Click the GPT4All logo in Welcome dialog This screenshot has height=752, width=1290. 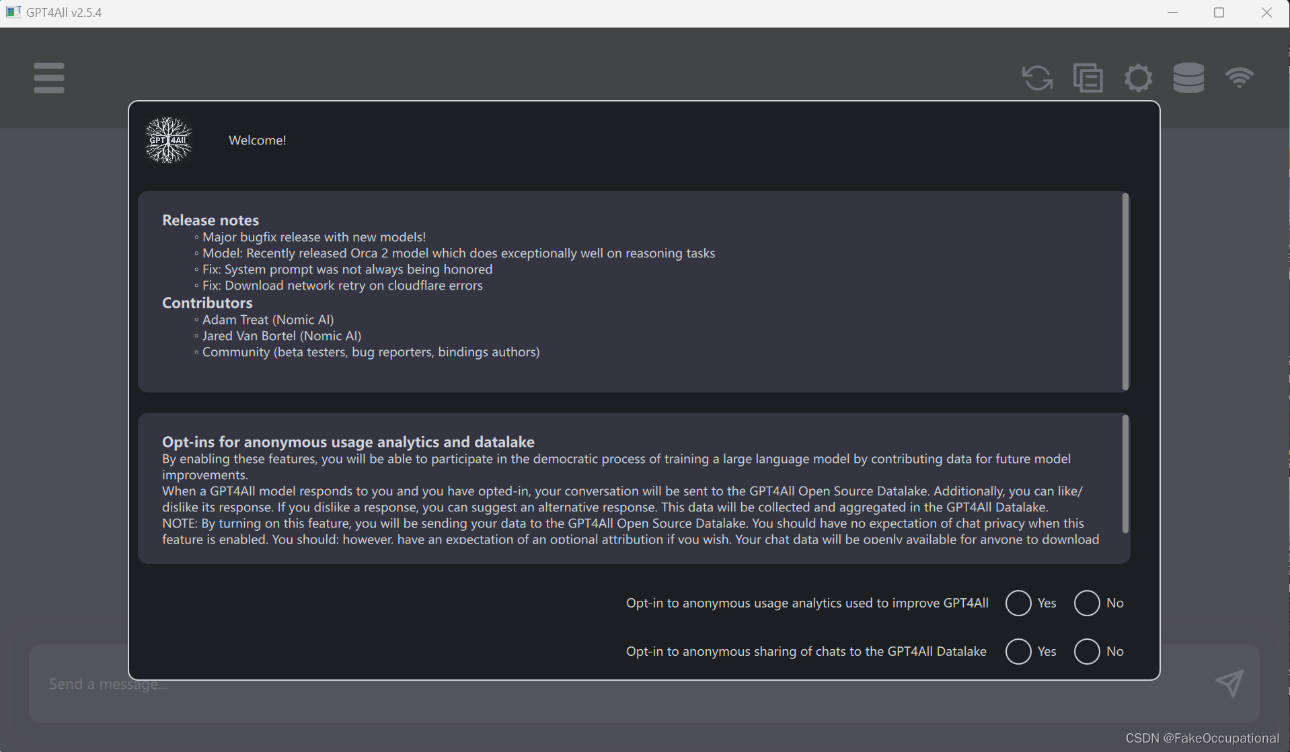(169, 140)
